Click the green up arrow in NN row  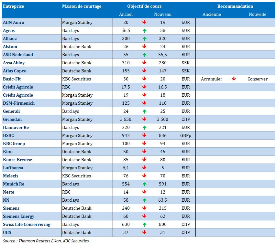144,200
